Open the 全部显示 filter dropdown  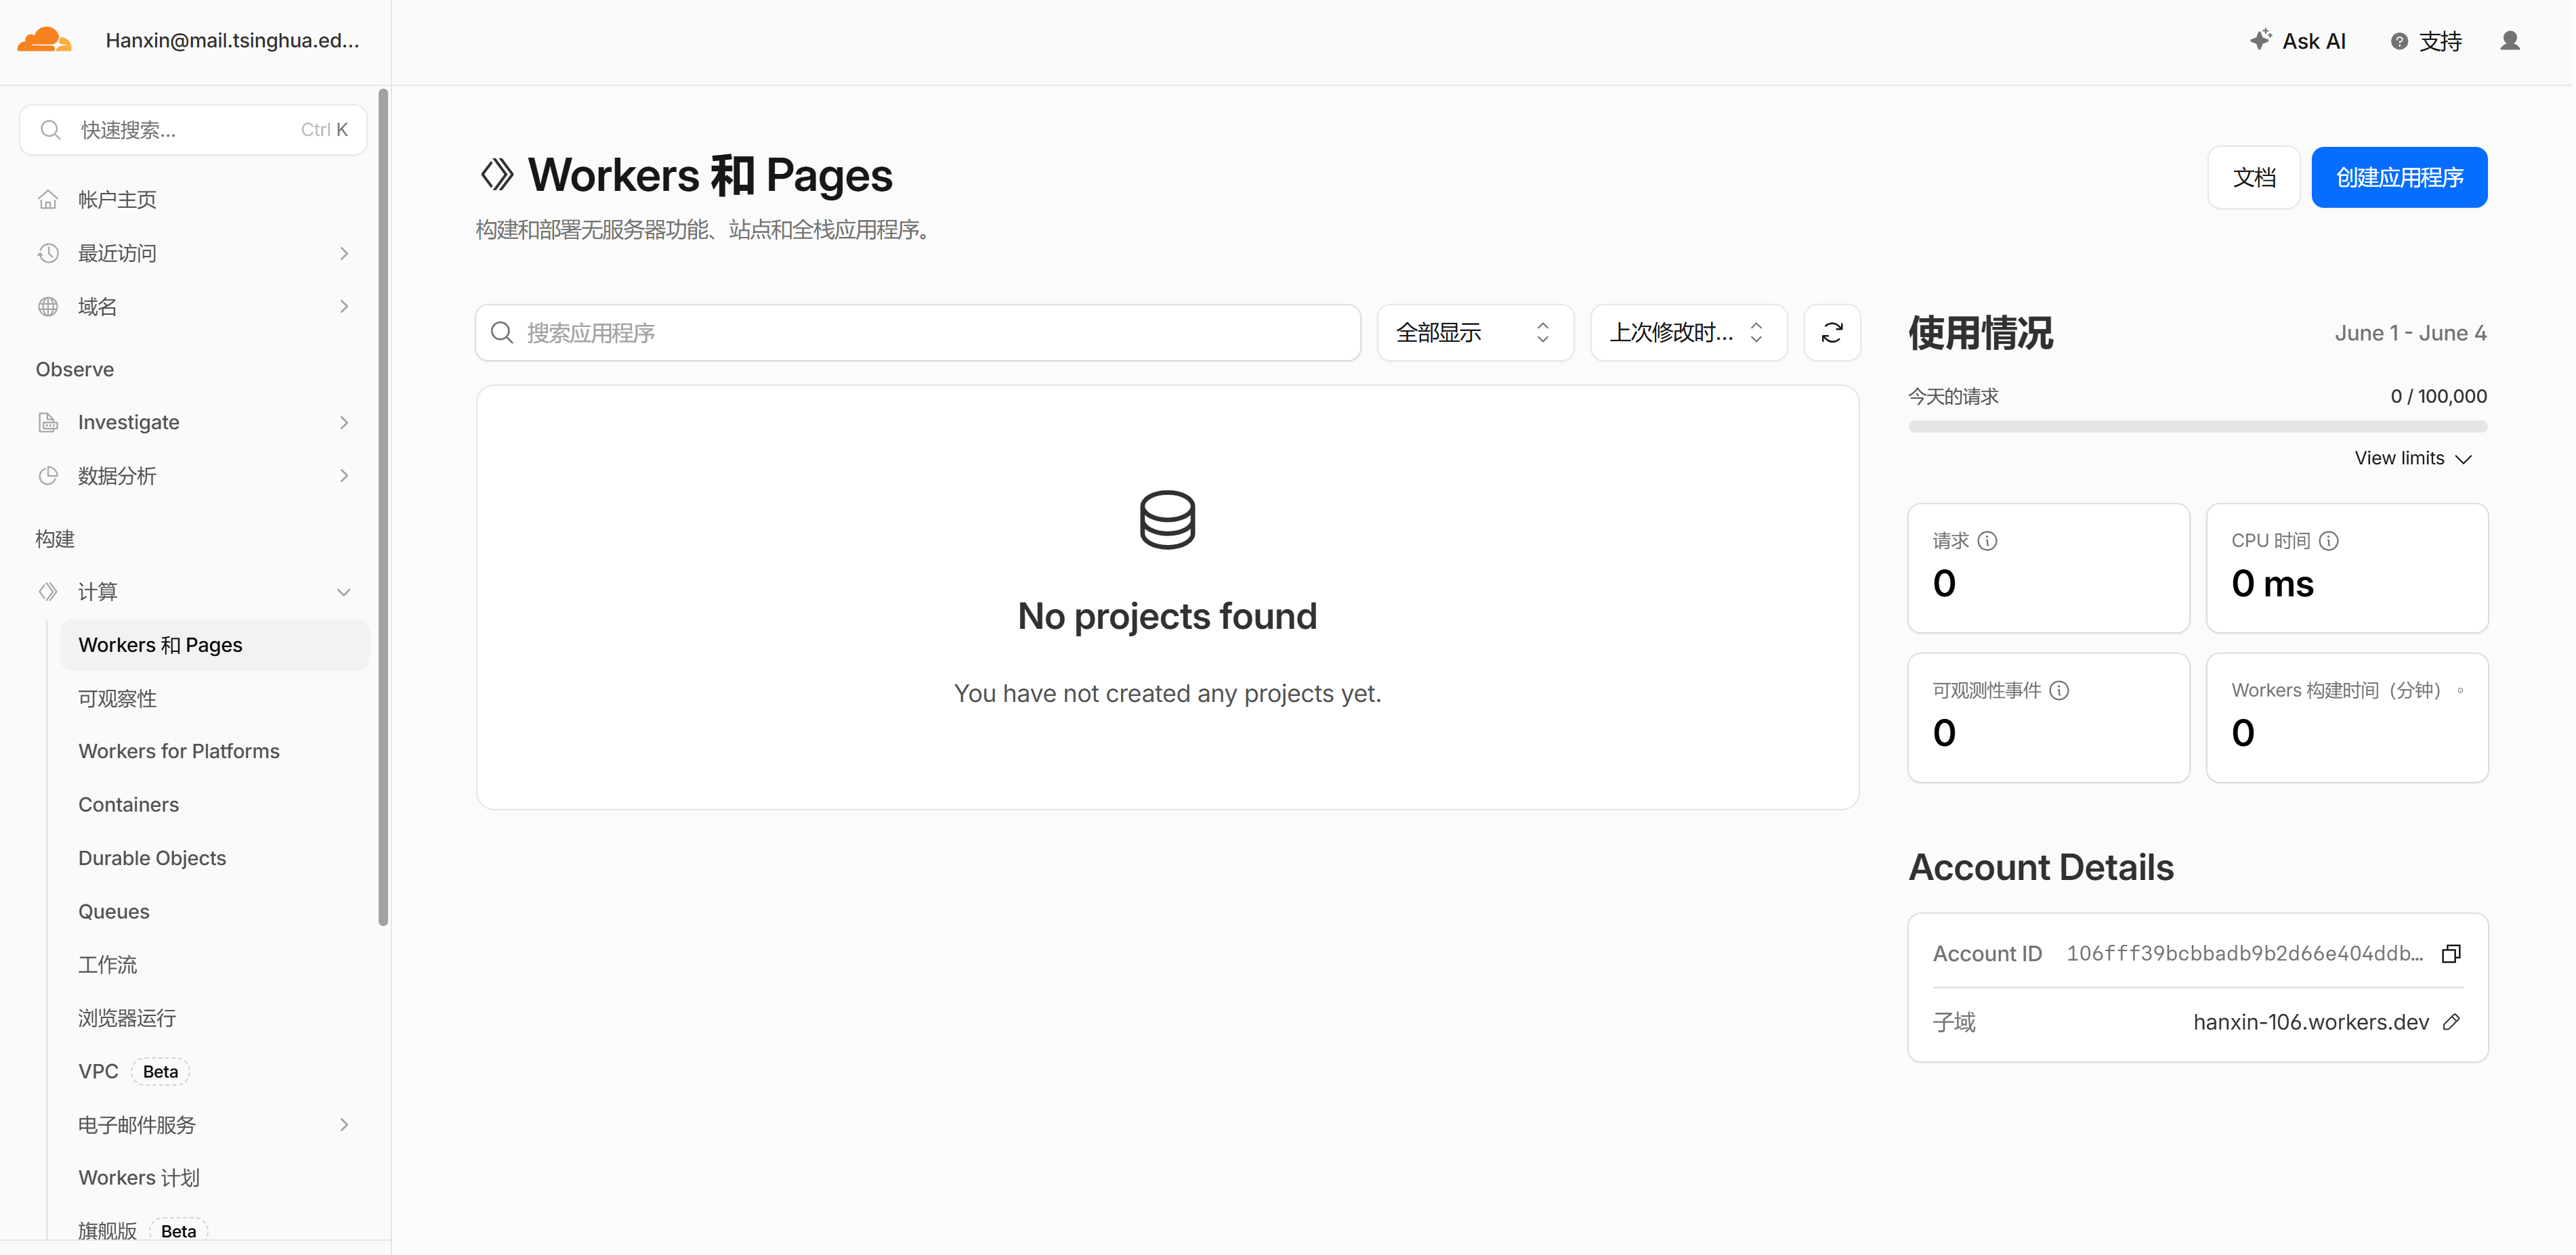1475,333
